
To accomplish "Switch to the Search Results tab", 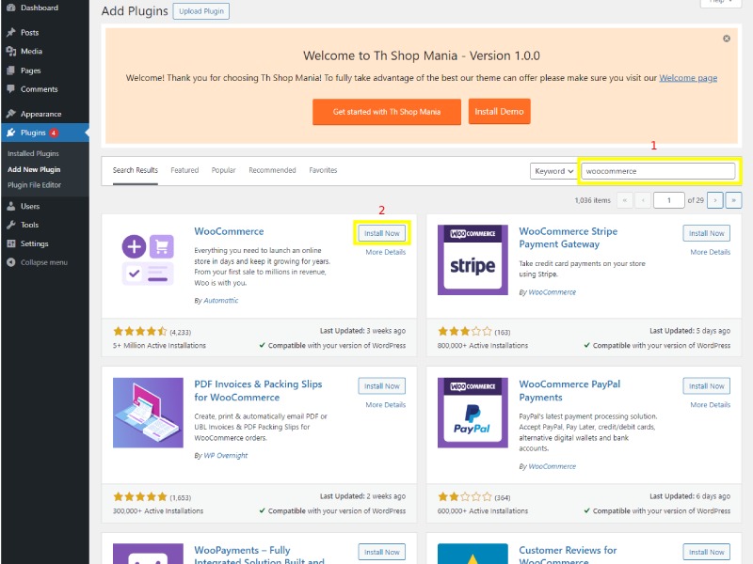I will (x=136, y=170).
